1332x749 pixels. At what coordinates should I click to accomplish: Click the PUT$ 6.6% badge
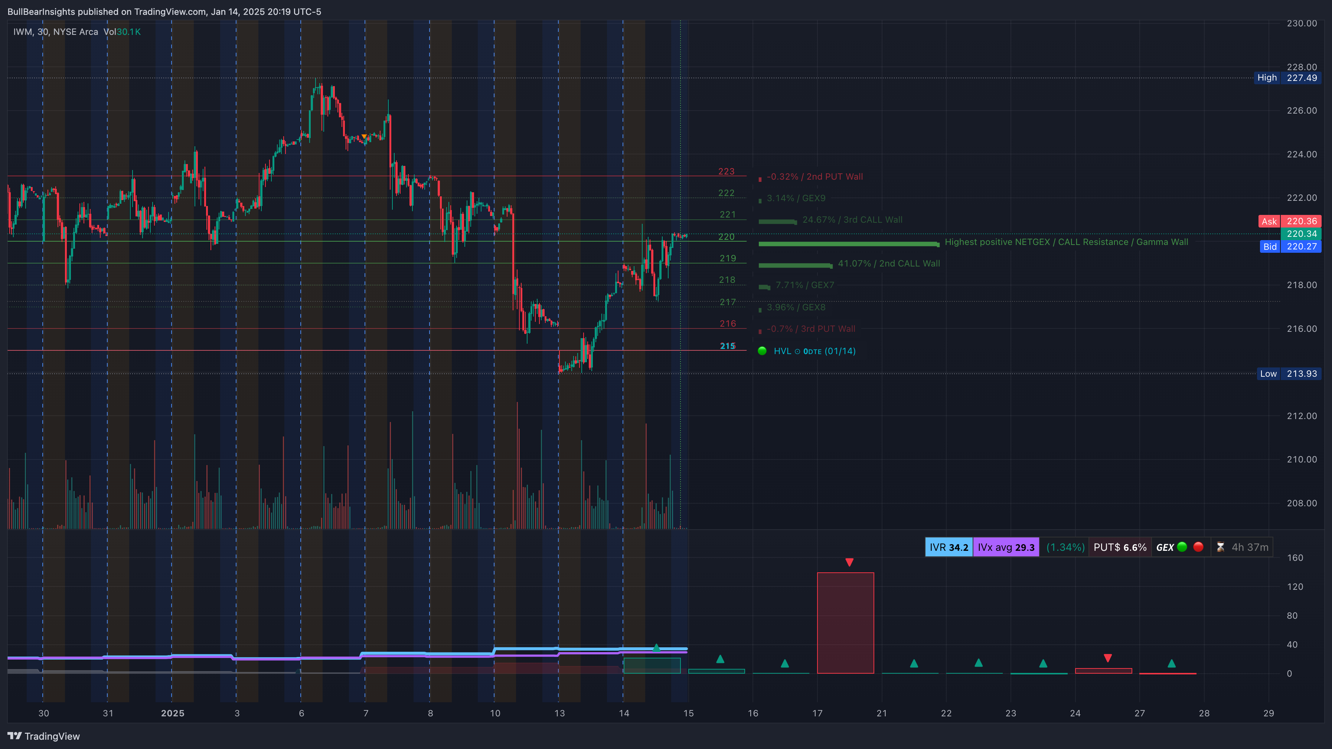click(x=1120, y=547)
